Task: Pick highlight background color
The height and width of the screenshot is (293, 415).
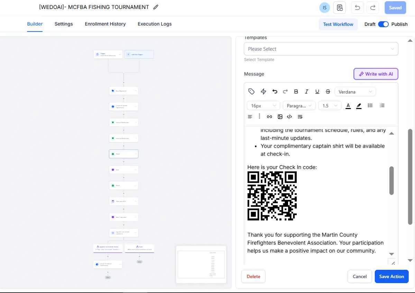Action: [x=359, y=106]
